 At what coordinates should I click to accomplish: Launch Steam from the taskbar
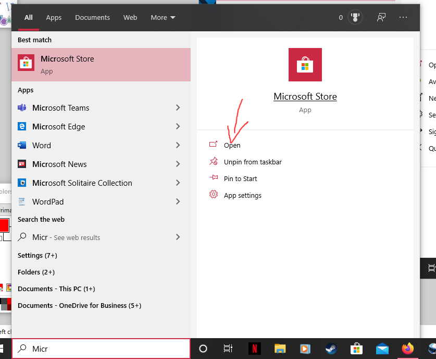click(331, 349)
